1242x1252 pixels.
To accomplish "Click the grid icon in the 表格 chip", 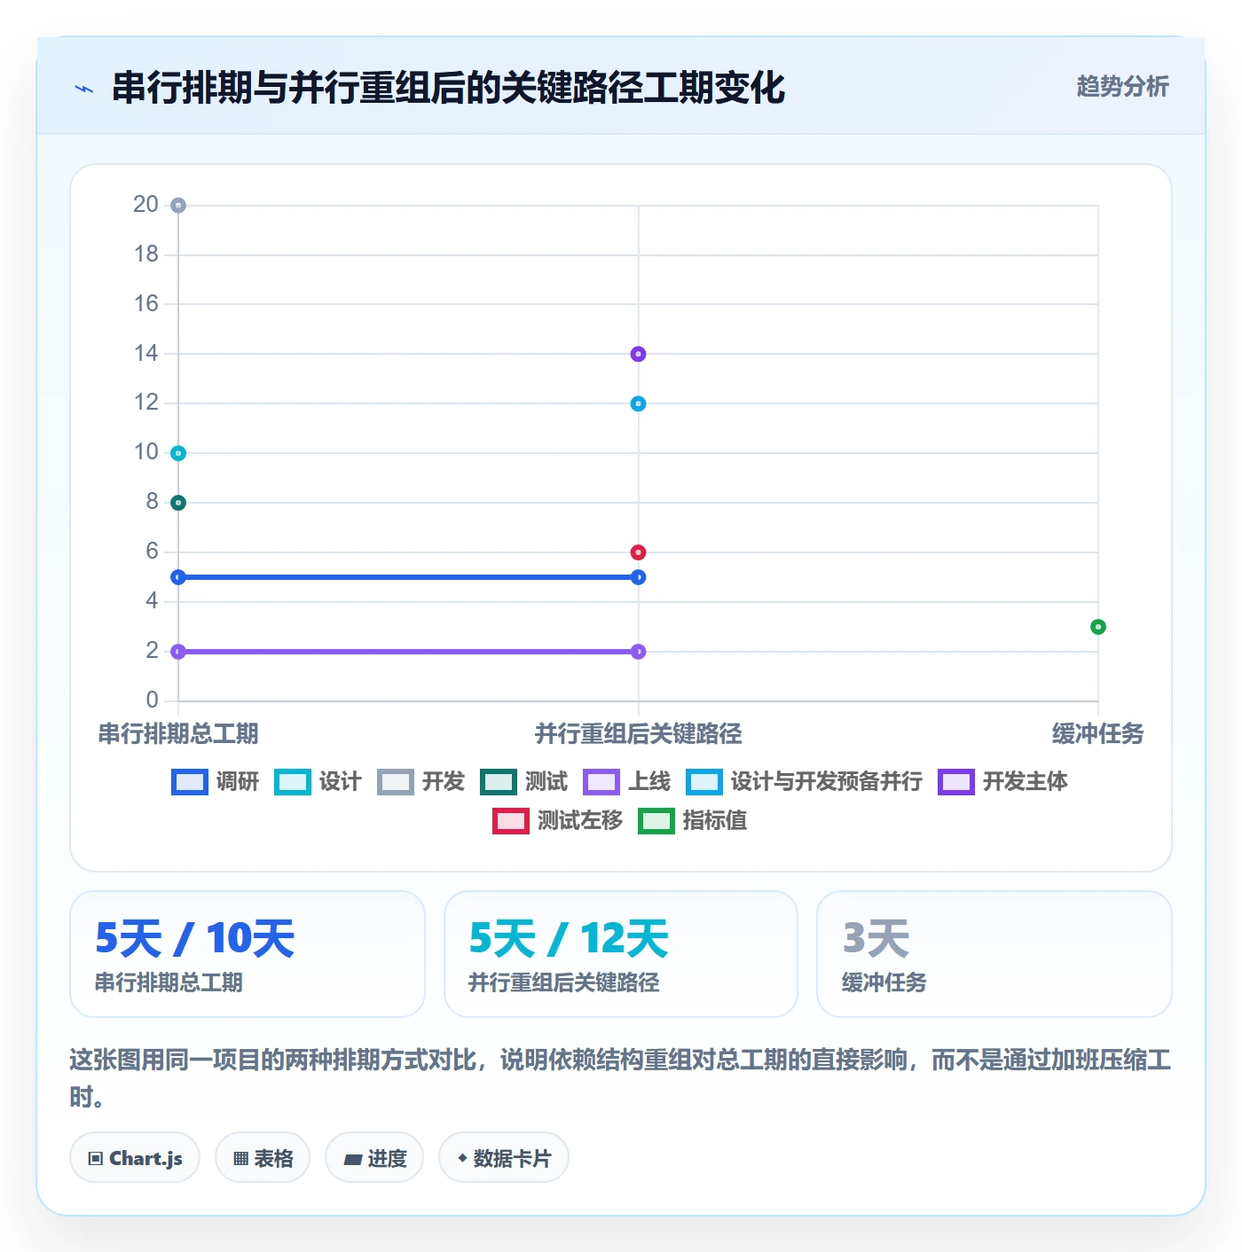I will tap(240, 1158).
